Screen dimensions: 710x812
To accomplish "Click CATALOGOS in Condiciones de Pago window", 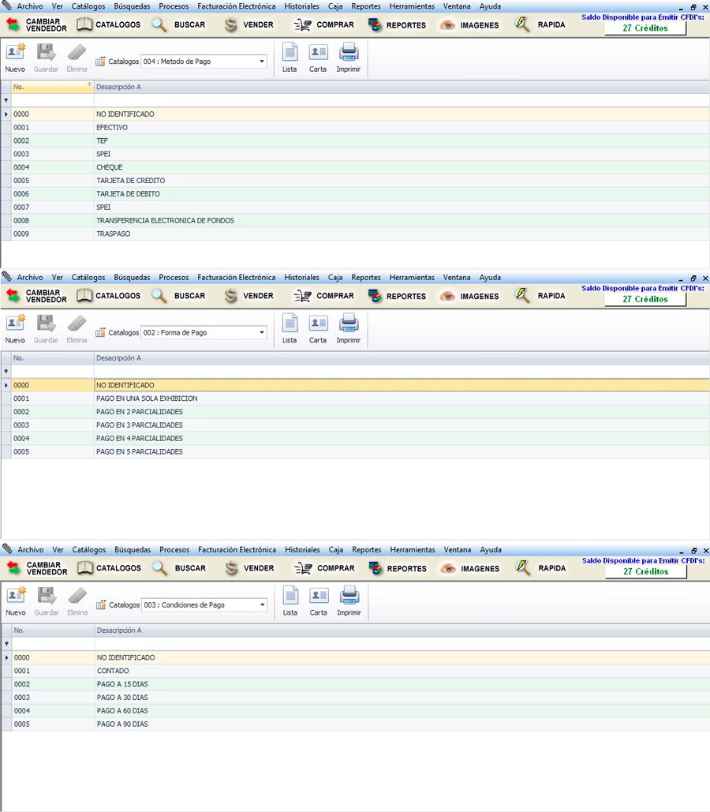I will click(110, 568).
